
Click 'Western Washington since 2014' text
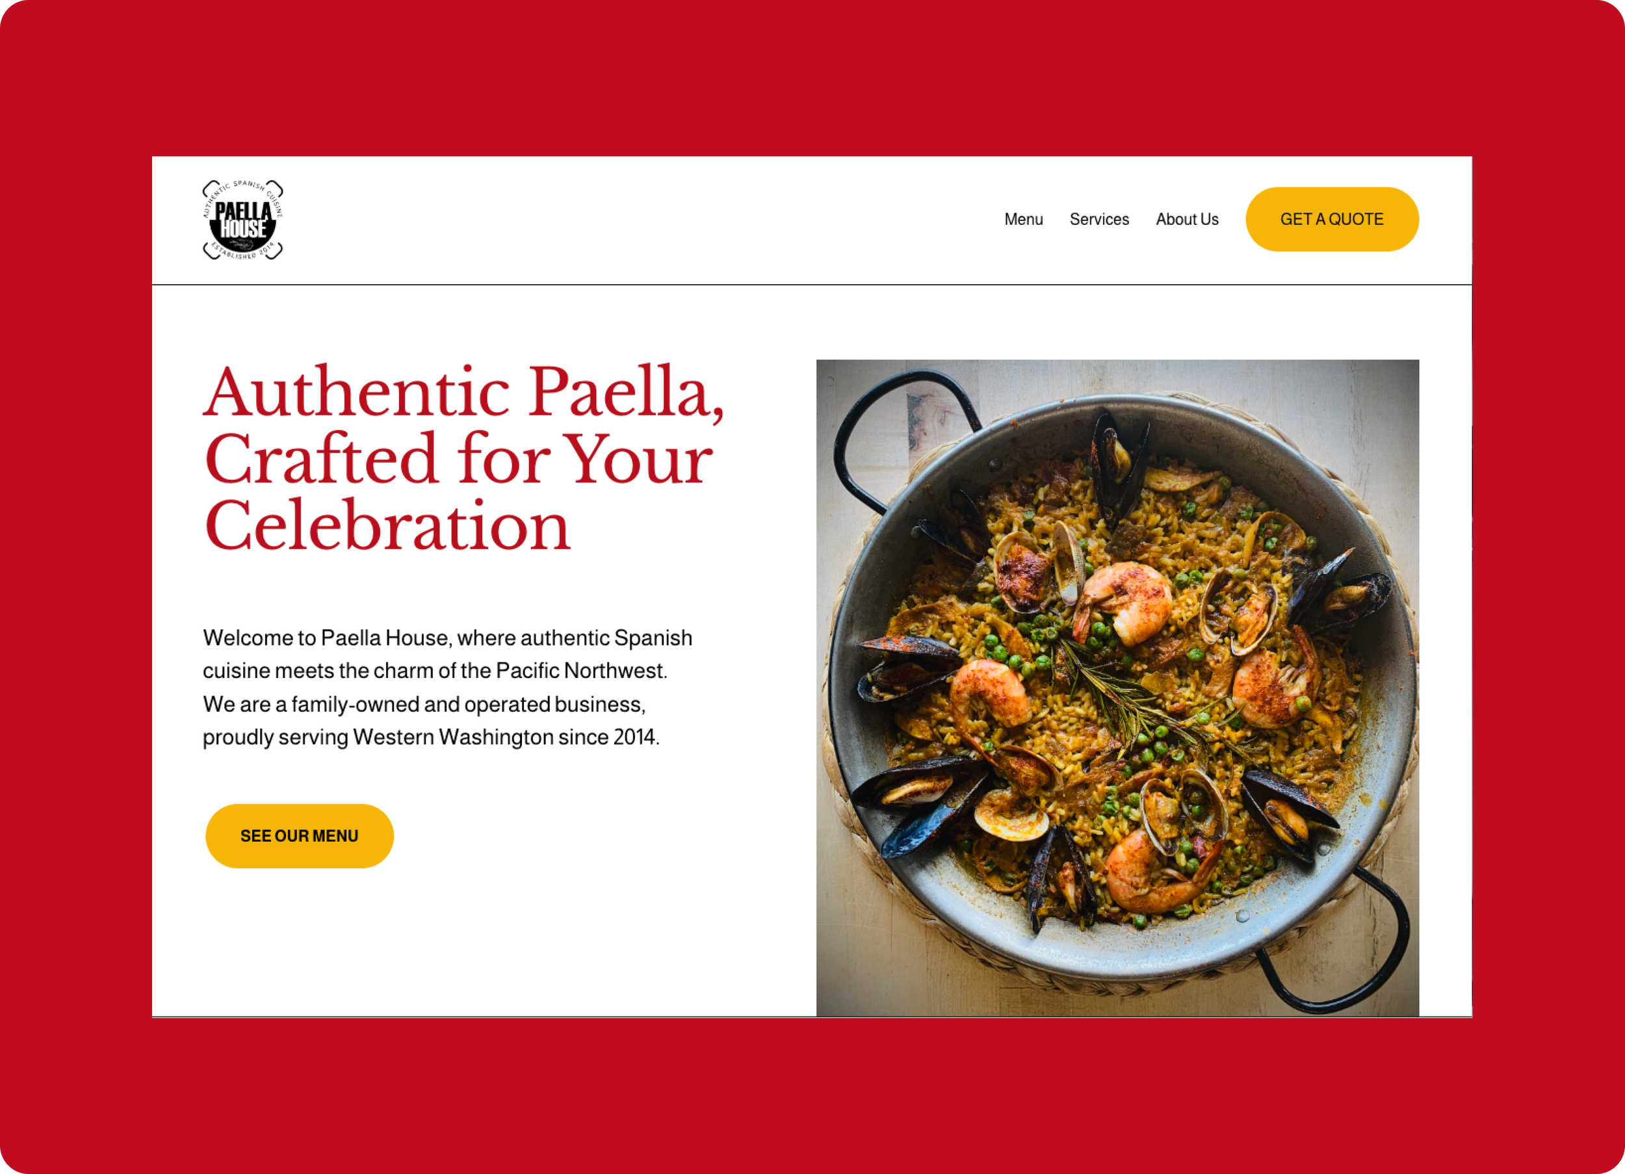(x=504, y=737)
